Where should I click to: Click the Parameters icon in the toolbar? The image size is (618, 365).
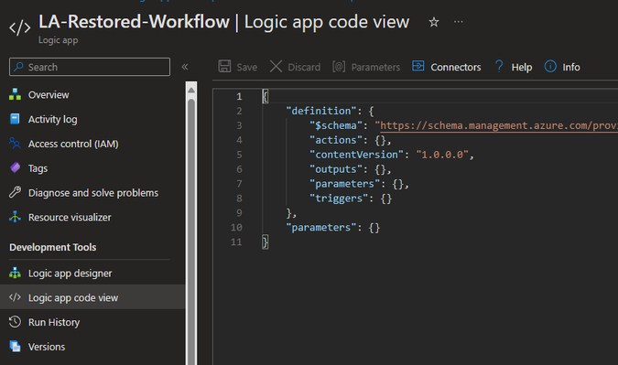339,67
